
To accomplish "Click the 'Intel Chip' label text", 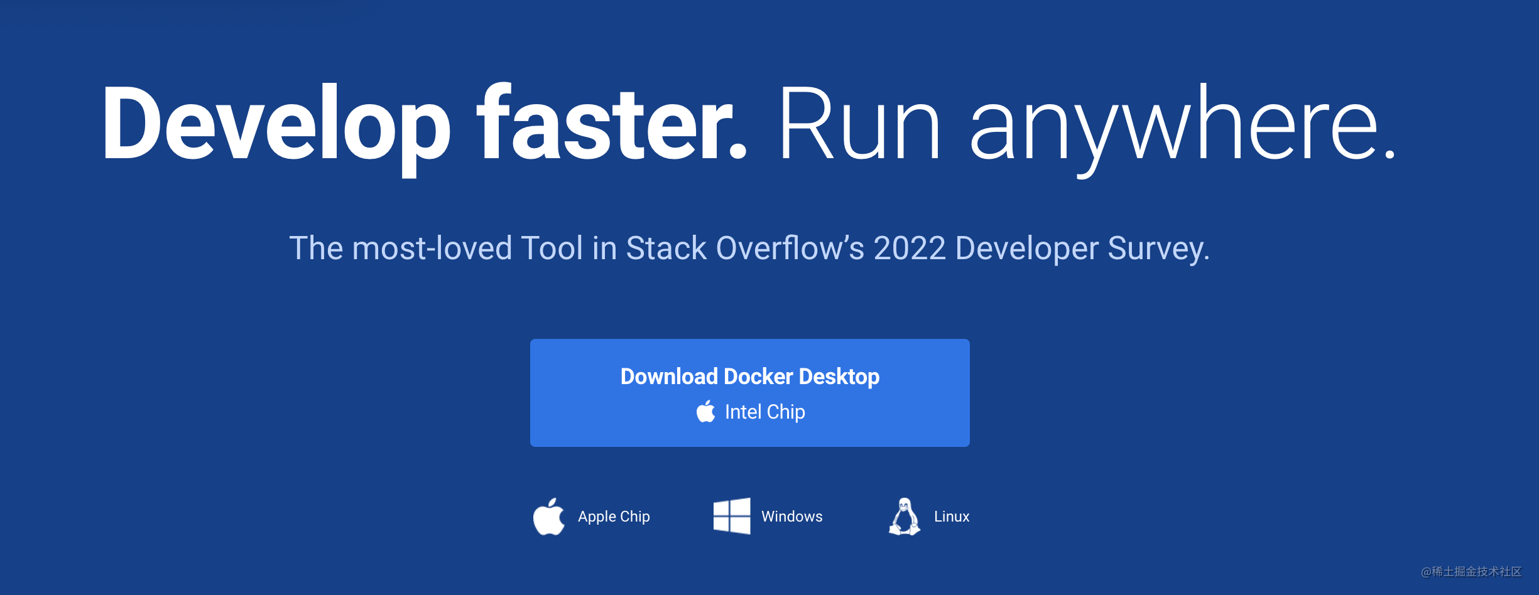I will (x=764, y=412).
